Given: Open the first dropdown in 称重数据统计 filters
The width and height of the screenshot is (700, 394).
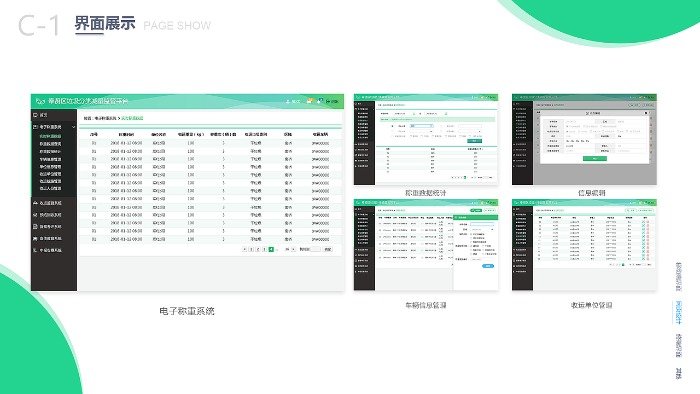Looking at the screenshot, I should click(422, 126).
